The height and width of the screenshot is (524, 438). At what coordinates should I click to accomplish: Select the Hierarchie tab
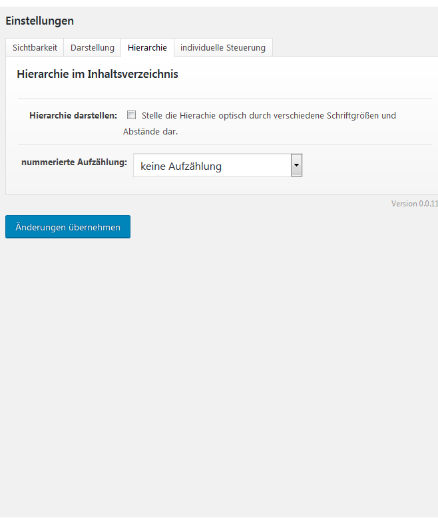pos(147,47)
